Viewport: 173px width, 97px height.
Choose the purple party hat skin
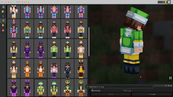pos(14,29)
